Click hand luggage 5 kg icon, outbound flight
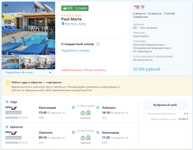The height and width of the screenshot is (150, 193). [83, 113]
